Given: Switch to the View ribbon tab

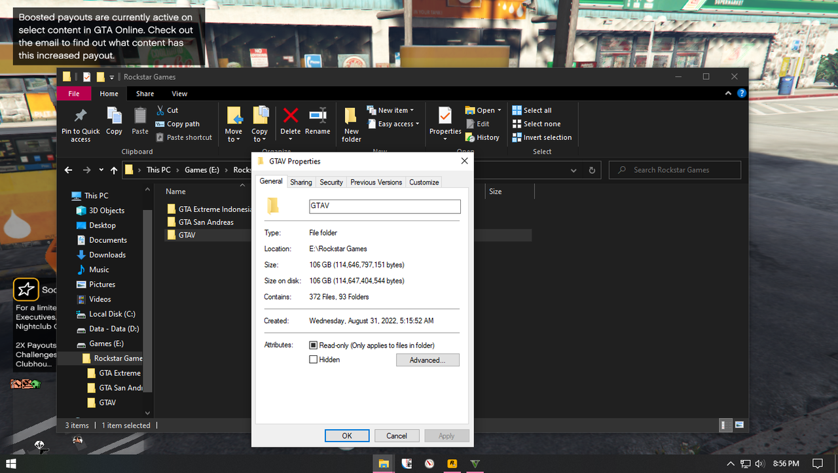Looking at the screenshot, I should [179, 94].
